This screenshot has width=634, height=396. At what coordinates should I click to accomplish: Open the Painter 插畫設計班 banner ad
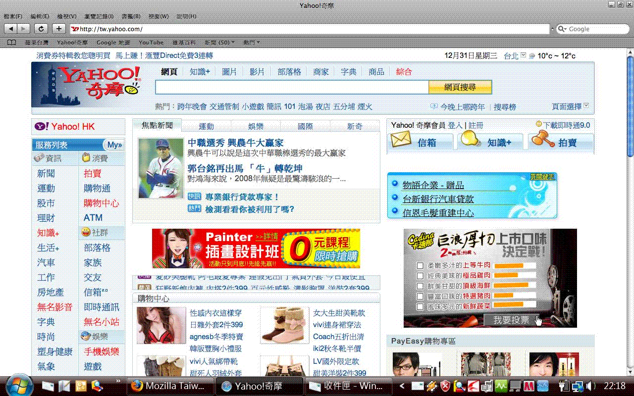[256, 248]
